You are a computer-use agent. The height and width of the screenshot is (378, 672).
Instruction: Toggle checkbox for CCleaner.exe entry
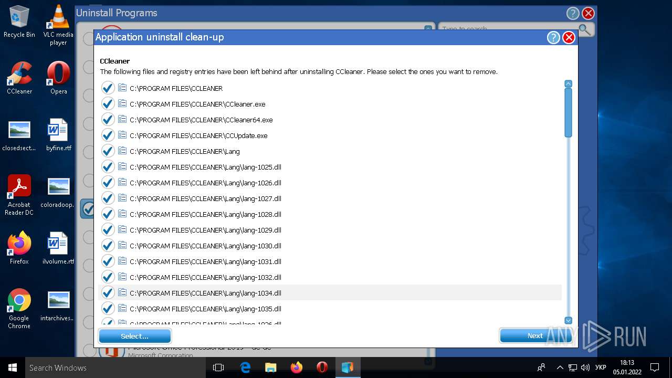click(108, 103)
